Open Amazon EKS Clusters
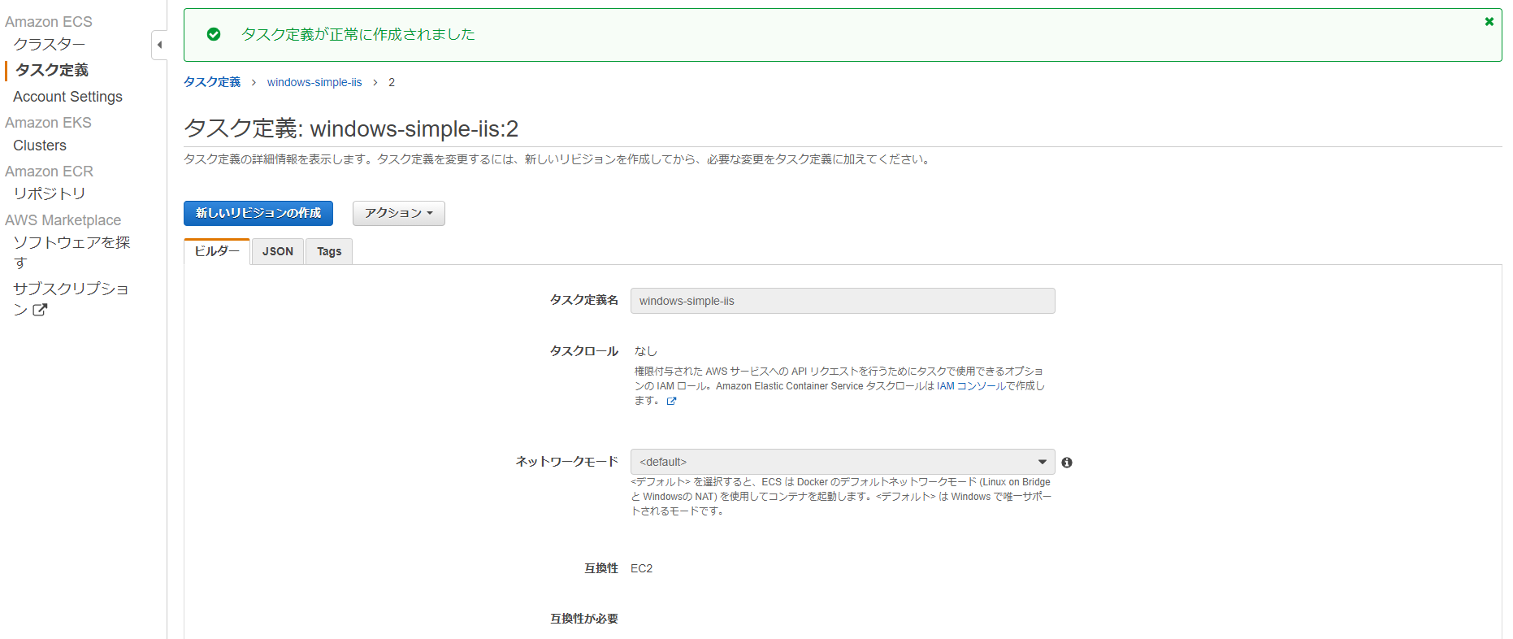The height and width of the screenshot is (639, 1513). tap(40, 146)
